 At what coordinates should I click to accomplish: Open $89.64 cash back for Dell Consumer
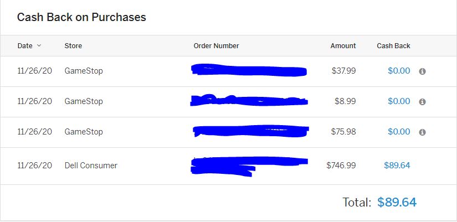pos(397,166)
